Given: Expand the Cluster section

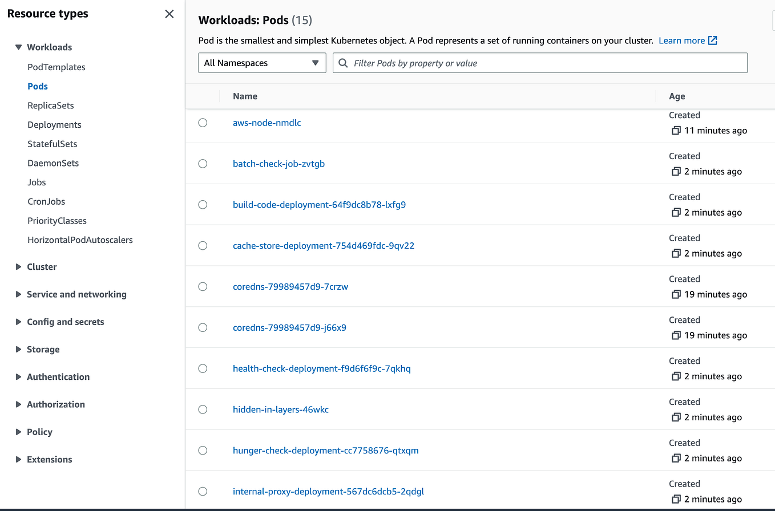Looking at the screenshot, I should tap(18, 266).
